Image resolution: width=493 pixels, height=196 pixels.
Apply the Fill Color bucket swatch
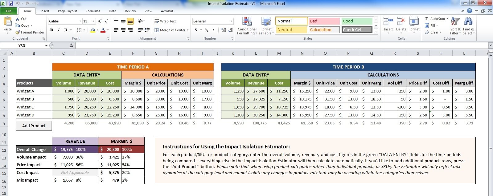point(92,30)
